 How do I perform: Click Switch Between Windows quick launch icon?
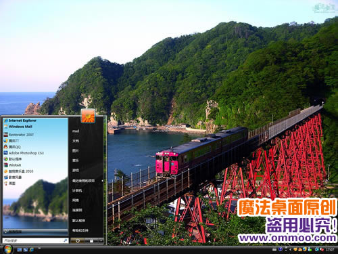point(26,250)
